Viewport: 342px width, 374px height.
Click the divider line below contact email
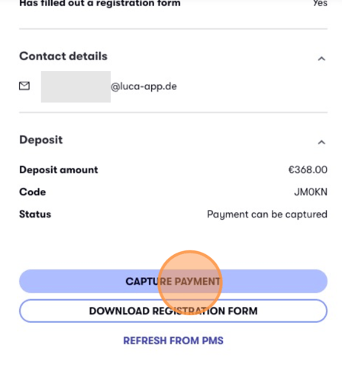(173, 112)
